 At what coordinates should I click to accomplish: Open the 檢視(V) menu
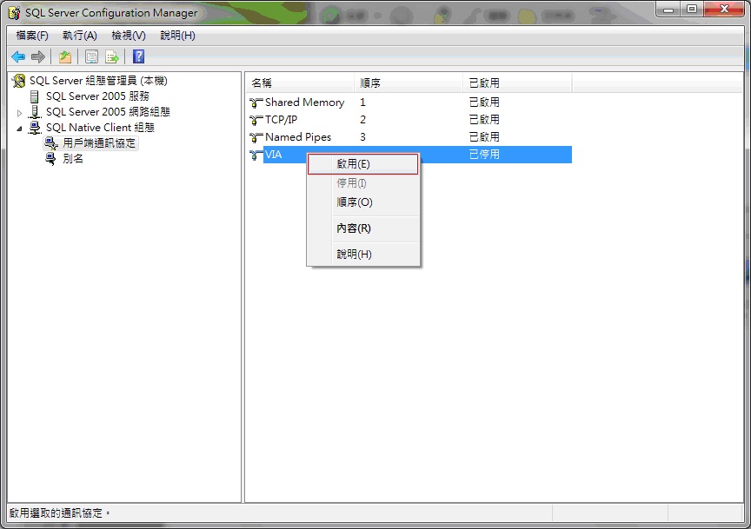point(129,36)
